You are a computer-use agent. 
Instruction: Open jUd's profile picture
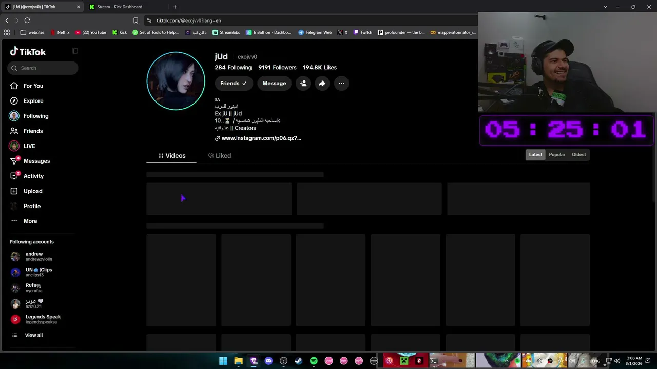(x=176, y=81)
